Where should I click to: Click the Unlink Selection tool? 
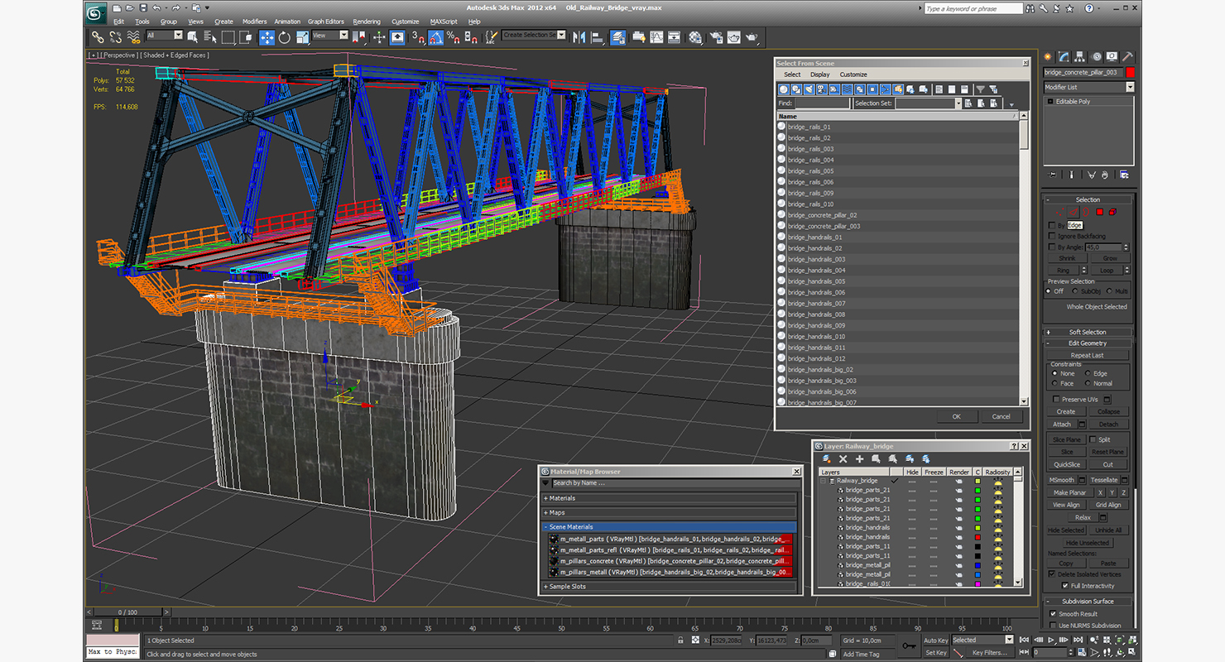point(115,37)
